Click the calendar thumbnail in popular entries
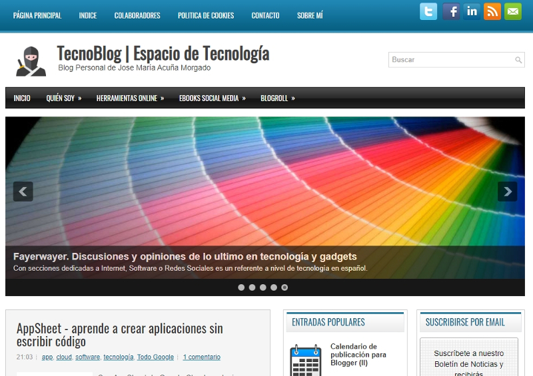Viewport: 533px width, 376px height. pos(306,360)
